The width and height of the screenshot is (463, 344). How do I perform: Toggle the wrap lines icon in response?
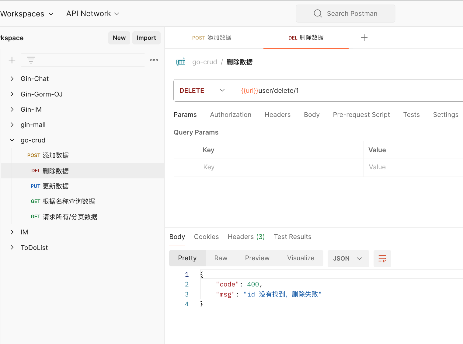pos(382,259)
